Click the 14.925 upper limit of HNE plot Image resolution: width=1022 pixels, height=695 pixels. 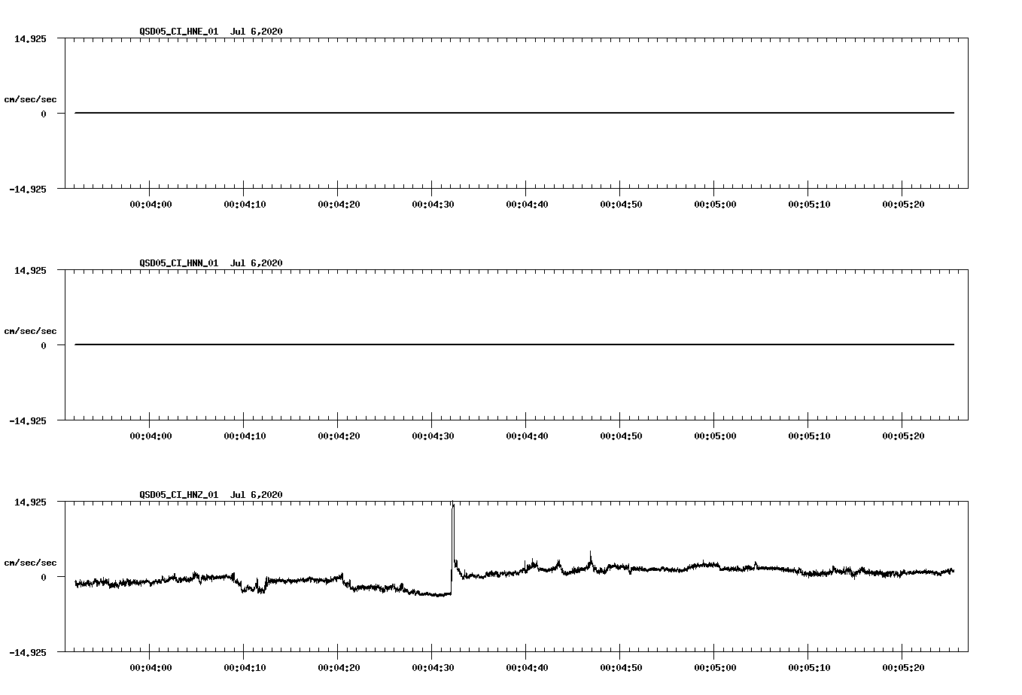(x=30, y=38)
